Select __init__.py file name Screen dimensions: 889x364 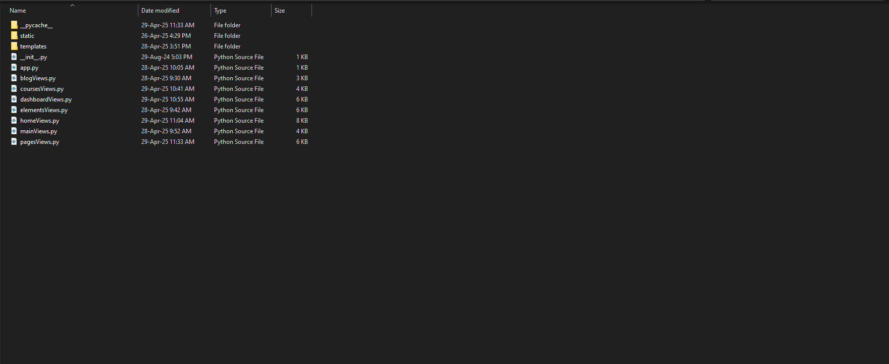[x=33, y=57]
